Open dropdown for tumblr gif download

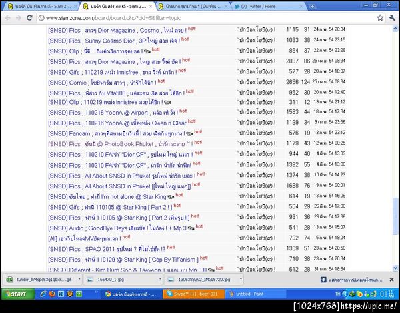[79, 280]
